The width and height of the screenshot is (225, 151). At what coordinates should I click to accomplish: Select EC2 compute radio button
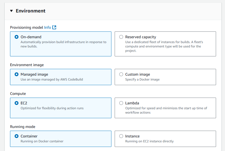[x=17, y=103]
